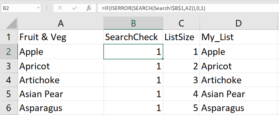
Task: Select the Asparagus cell in column D
Action: coord(239,108)
